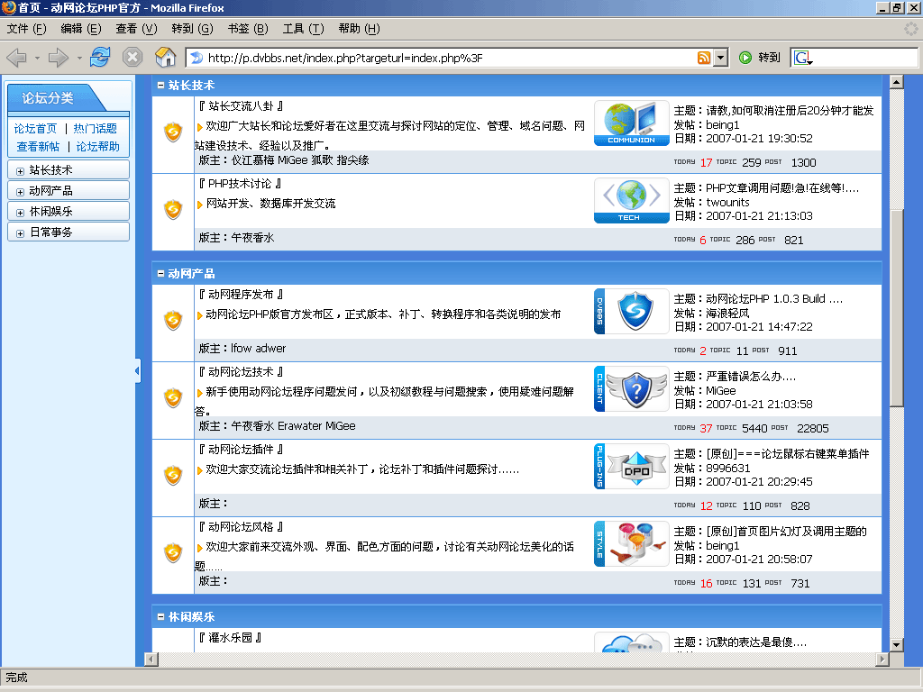Click the DVBBS shield forum image

632,311
